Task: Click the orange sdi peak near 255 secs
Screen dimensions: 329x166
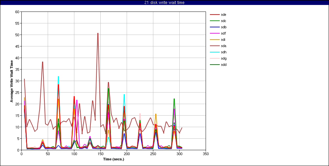Action: (156, 114)
